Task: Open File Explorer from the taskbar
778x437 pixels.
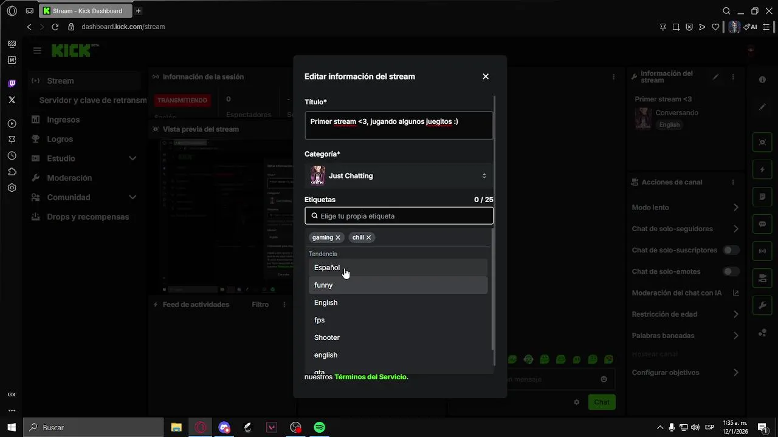Action: click(176, 427)
